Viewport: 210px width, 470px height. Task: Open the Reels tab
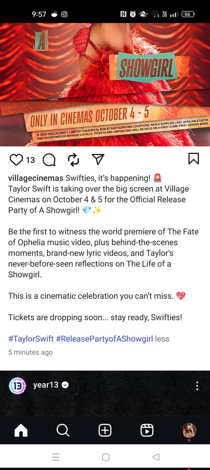[x=147, y=430]
